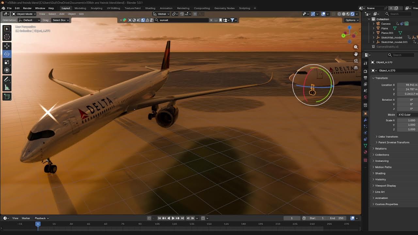This screenshot has height=235, width=418.
Task: Switch to the Geometry Nodes workspace tab
Action: coord(224,8)
